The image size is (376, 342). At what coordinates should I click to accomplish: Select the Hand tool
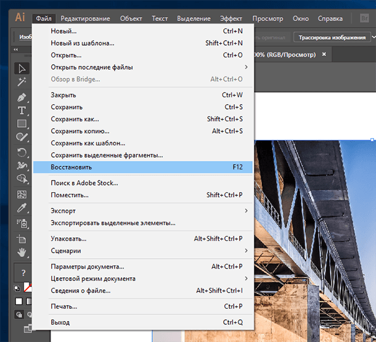pos(22,253)
